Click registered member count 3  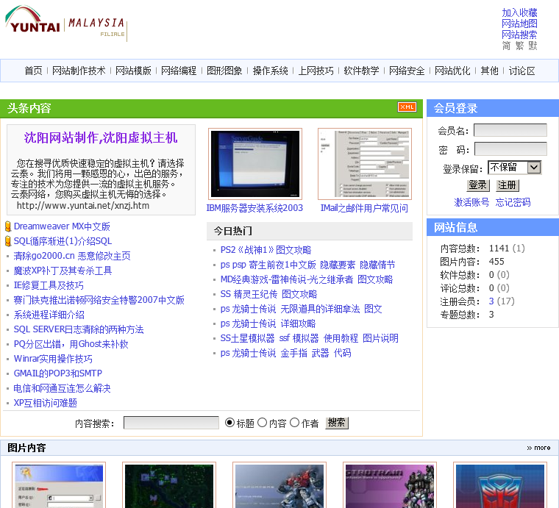491,301
